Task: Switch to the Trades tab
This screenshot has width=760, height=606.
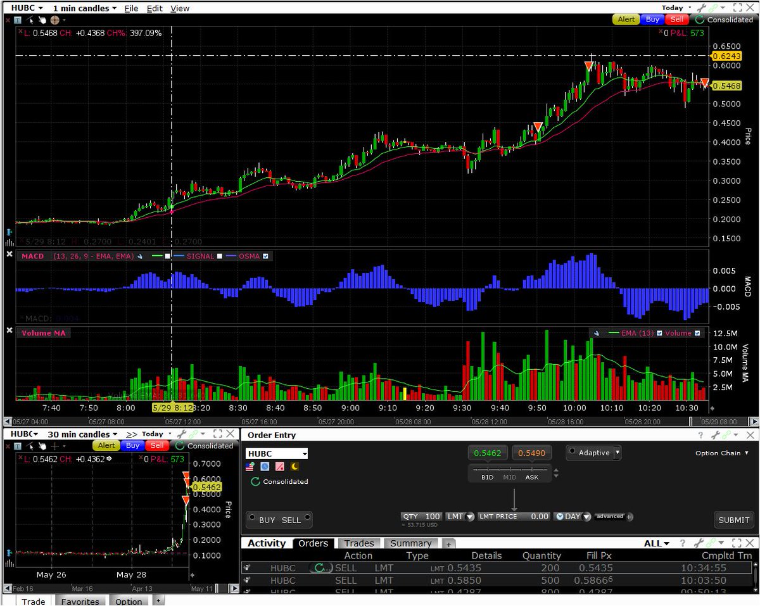Action: 358,543
